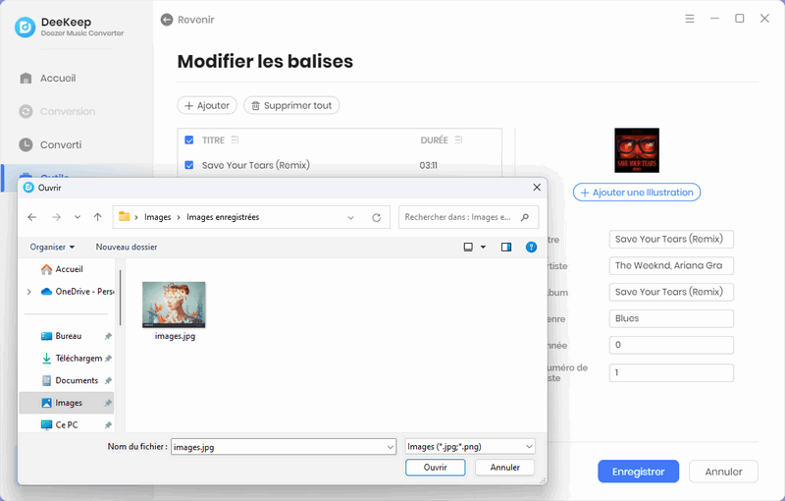Click Images in the address bar breadcrumb
The height and width of the screenshot is (501, 785).
tap(158, 217)
